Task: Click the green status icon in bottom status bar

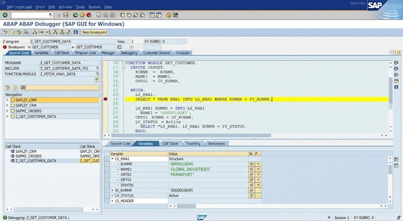Action: coord(5,217)
